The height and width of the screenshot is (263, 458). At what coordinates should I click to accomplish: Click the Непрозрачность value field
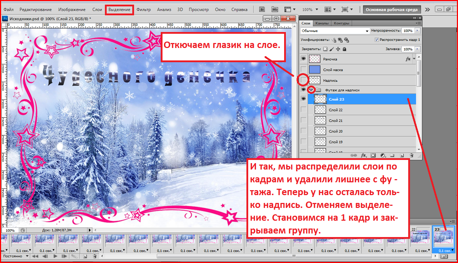click(x=408, y=31)
